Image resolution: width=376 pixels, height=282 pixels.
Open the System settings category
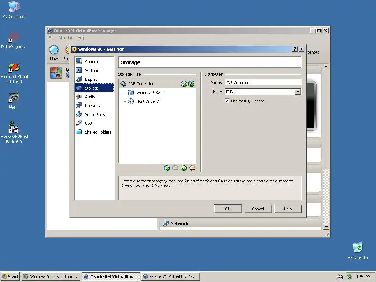tap(94, 70)
